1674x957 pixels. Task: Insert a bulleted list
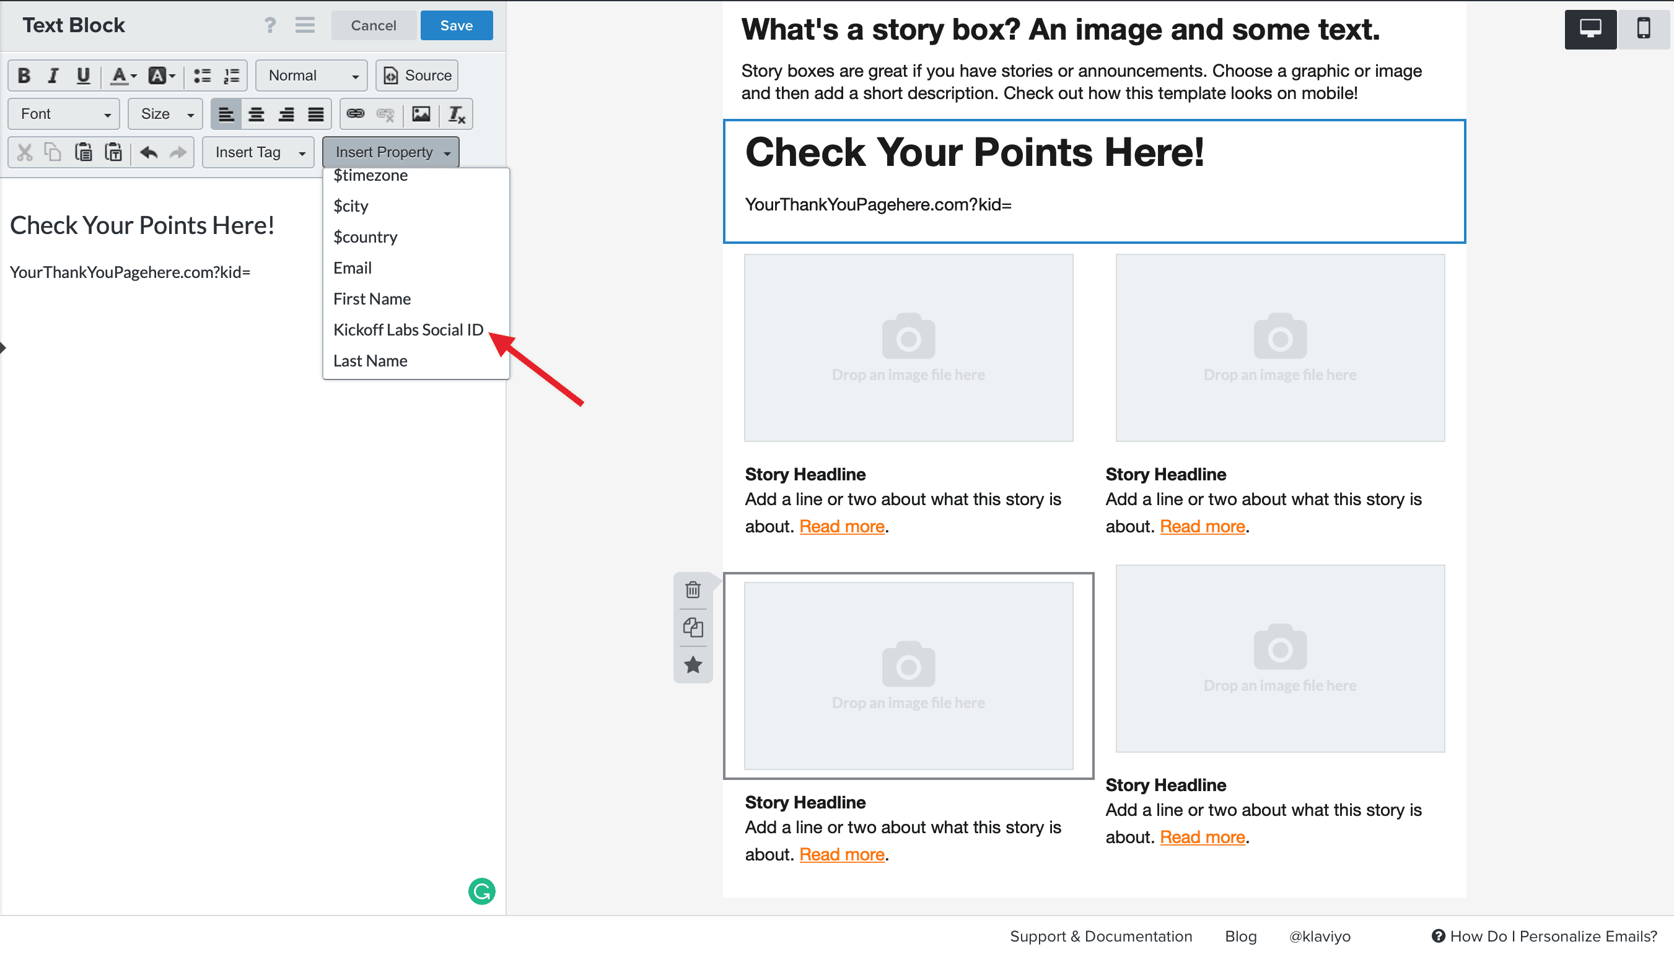pyautogui.click(x=202, y=76)
